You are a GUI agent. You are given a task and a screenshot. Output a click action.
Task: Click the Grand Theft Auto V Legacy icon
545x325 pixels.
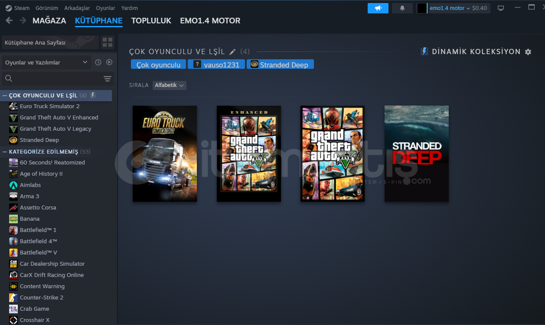click(13, 129)
